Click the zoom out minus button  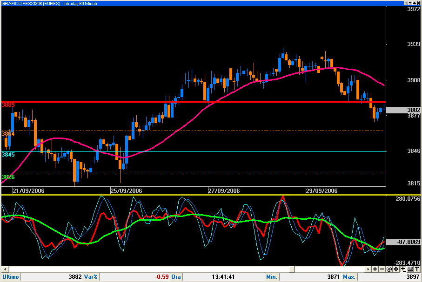(382, 269)
